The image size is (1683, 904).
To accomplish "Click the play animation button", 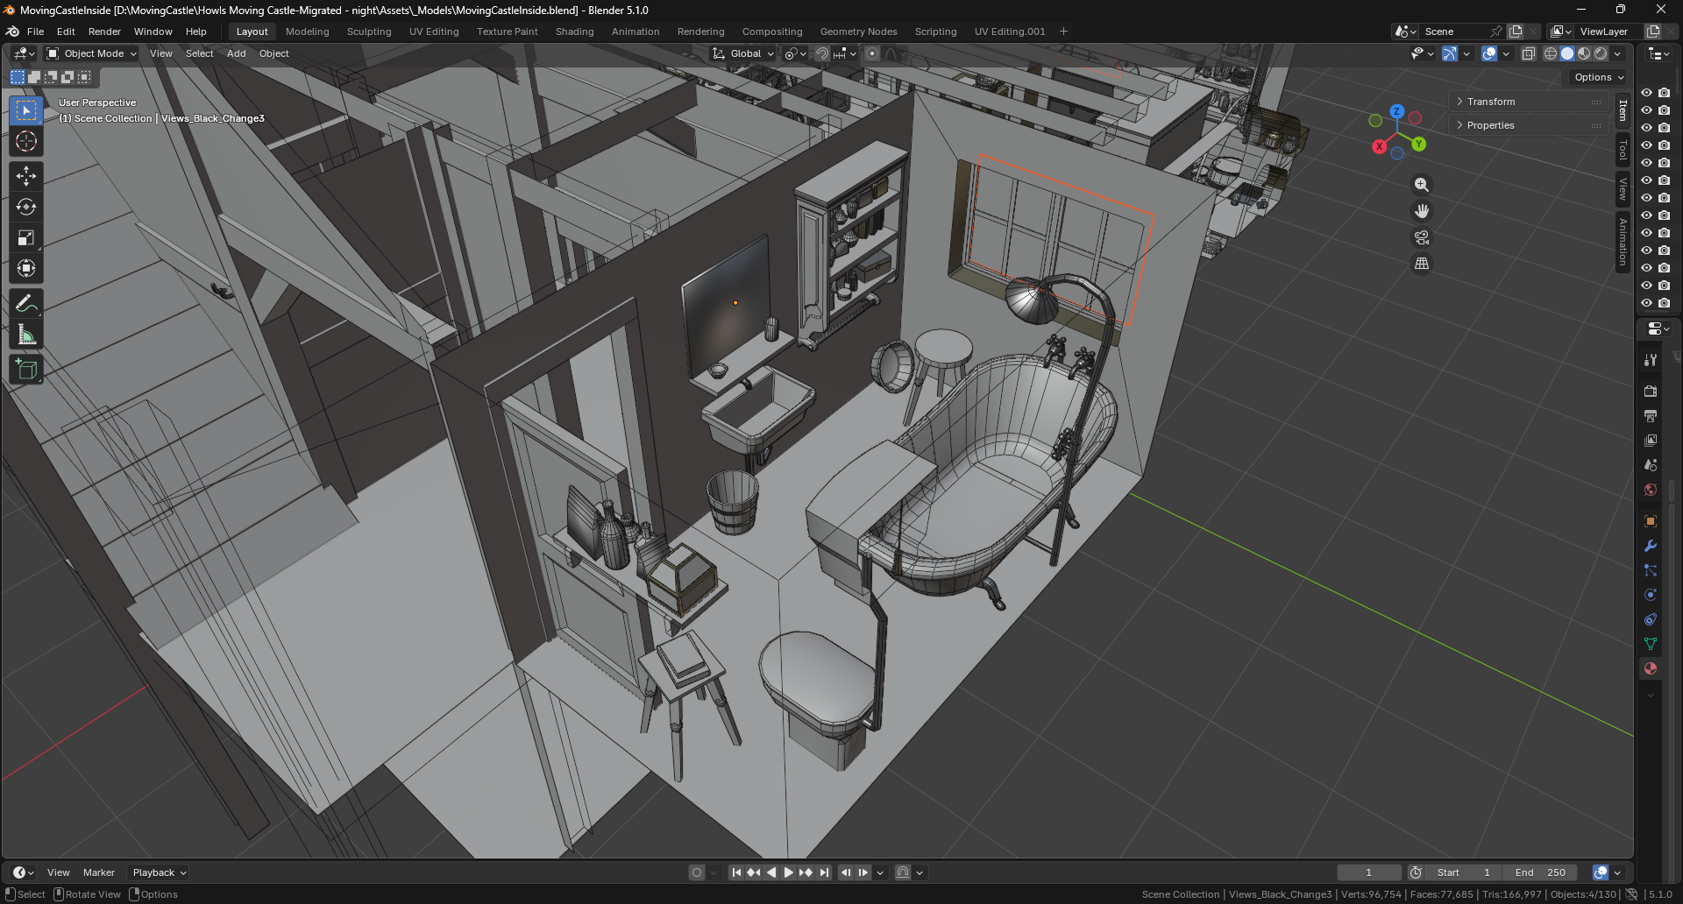I will click(x=788, y=872).
